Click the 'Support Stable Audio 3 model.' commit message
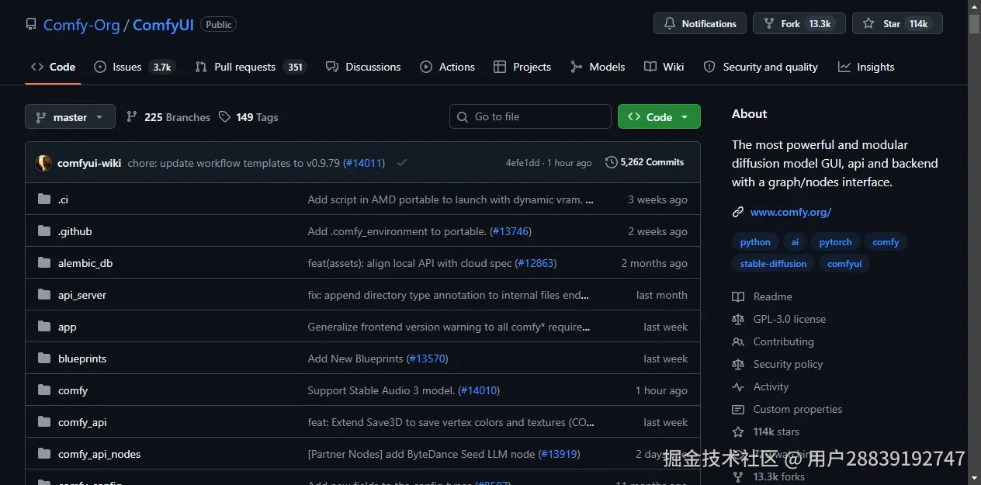The image size is (981, 485). click(x=381, y=390)
